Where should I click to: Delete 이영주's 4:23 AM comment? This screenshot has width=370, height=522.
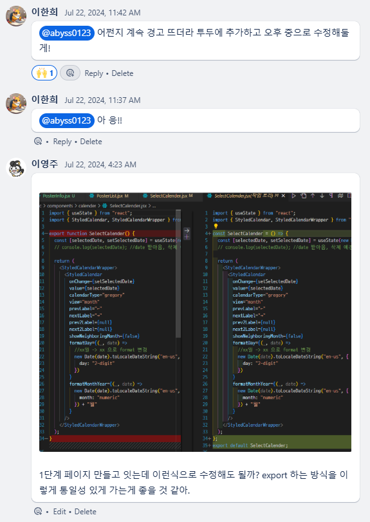(x=85, y=511)
